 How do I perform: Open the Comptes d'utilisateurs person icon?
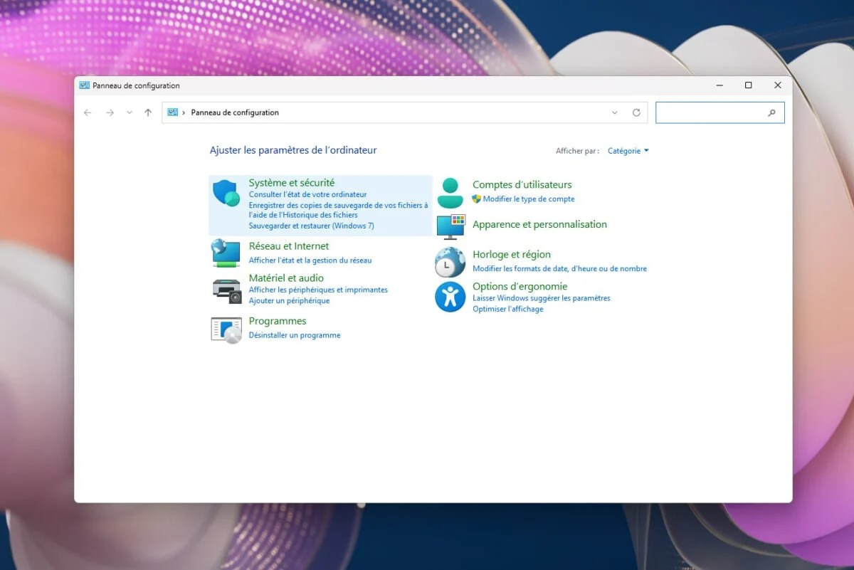[x=450, y=193]
